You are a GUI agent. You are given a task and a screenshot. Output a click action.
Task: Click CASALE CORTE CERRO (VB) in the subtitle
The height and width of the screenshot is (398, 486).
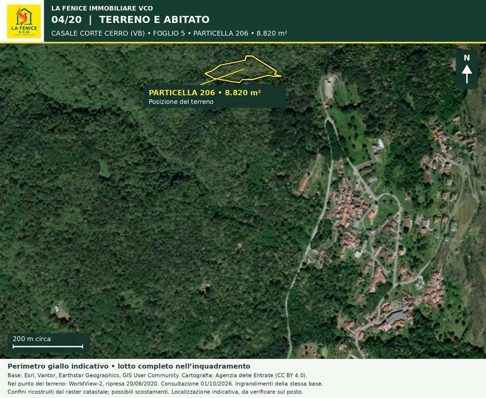[98, 33]
